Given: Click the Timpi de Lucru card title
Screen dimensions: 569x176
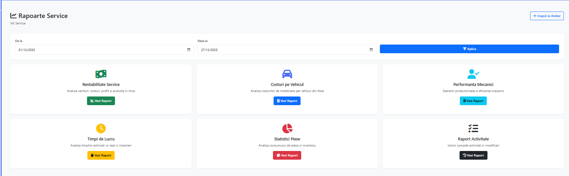Looking at the screenshot, I should (101, 139).
